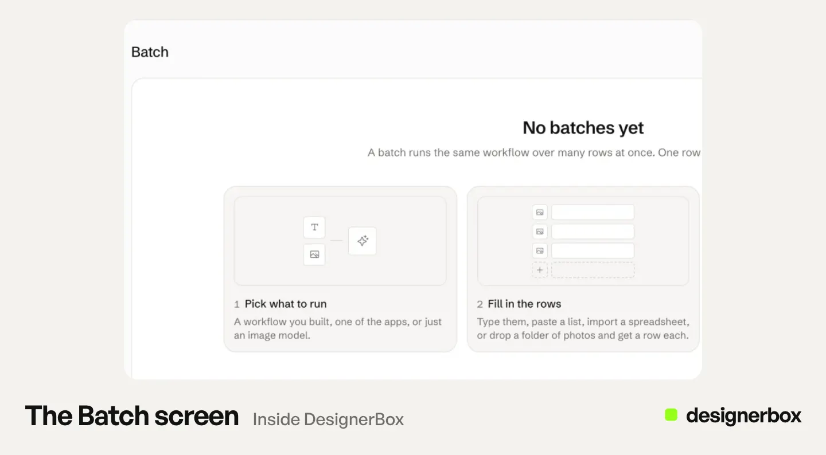Select the second row's image icon in Fill in the rows

(x=540, y=232)
